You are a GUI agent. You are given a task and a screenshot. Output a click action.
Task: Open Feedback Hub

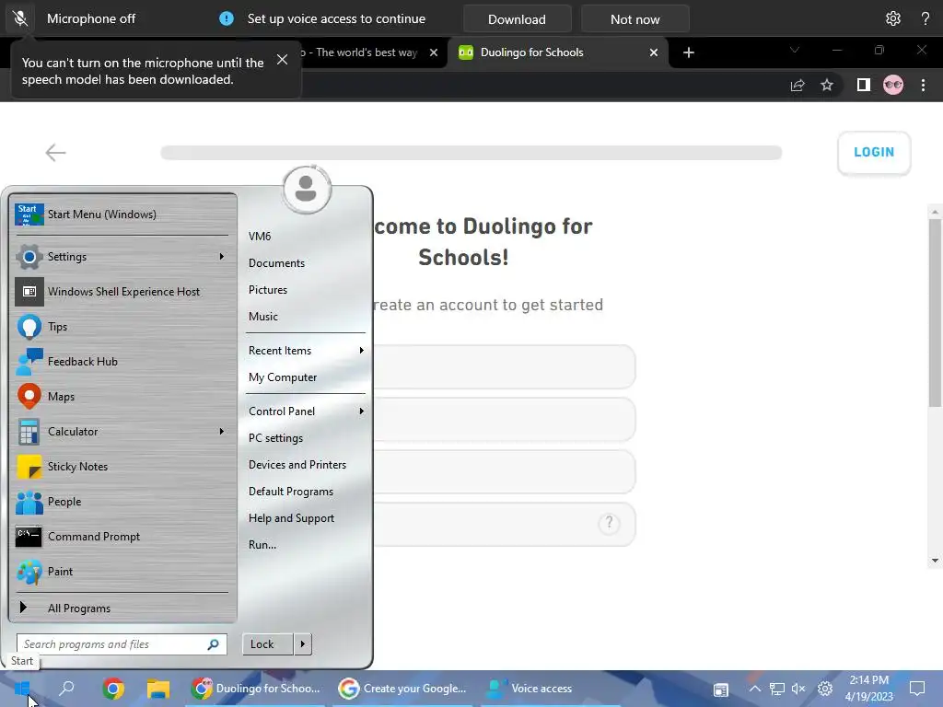click(x=121, y=361)
